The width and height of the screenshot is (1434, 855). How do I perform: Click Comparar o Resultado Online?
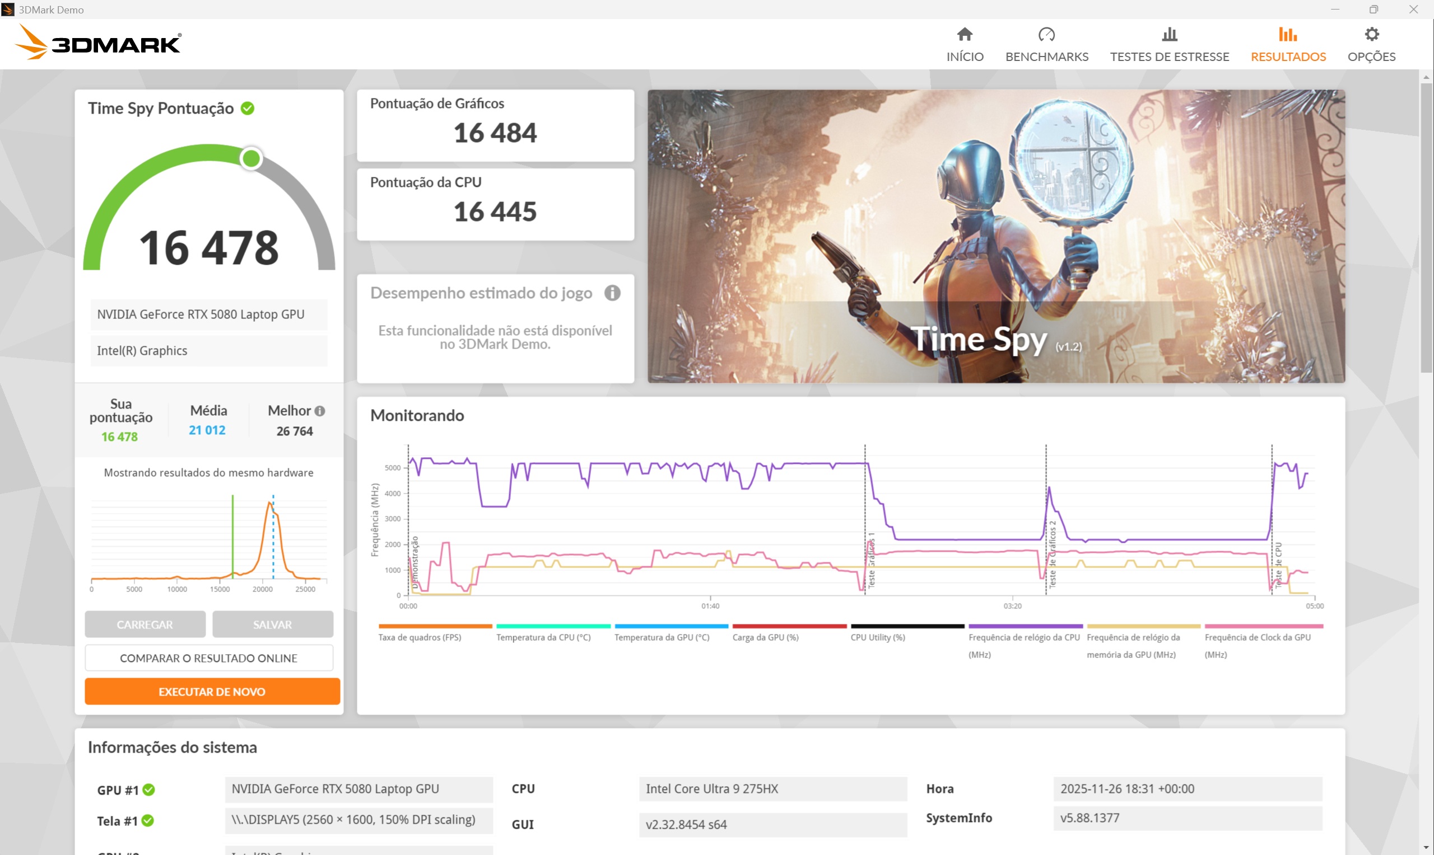209,658
